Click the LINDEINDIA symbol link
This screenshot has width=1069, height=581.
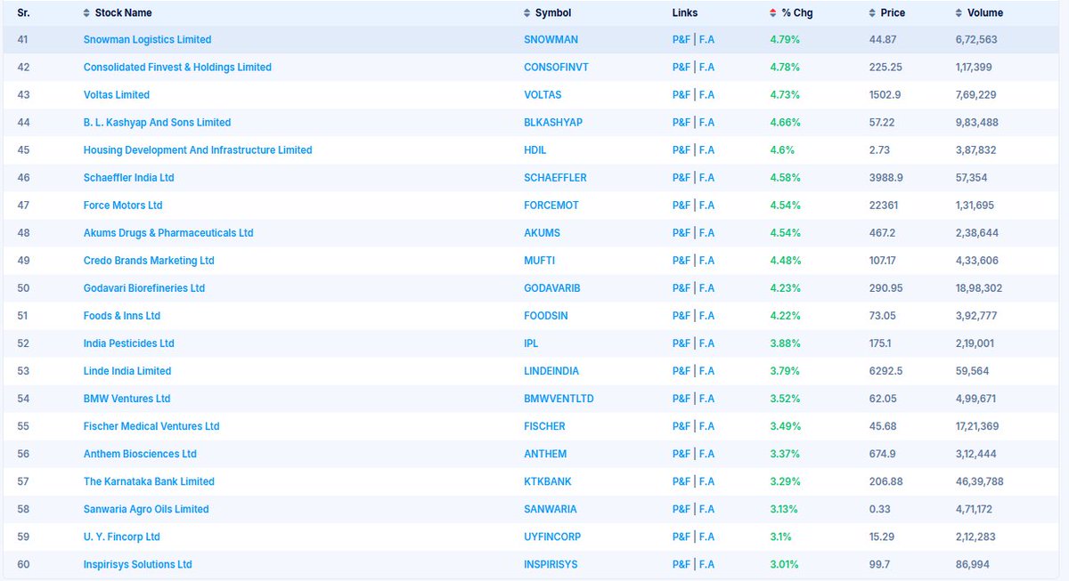[x=553, y=370]
